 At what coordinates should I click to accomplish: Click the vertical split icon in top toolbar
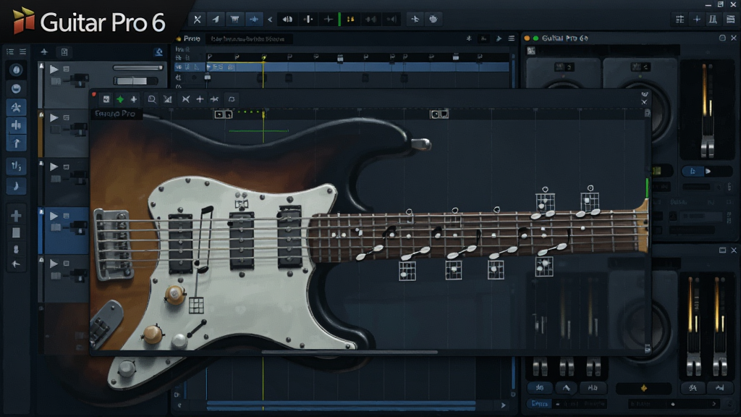tap(308, 20)
